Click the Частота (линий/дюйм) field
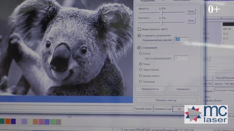The width and height of the screenshot is (234, 131). [x=181, y=58]
